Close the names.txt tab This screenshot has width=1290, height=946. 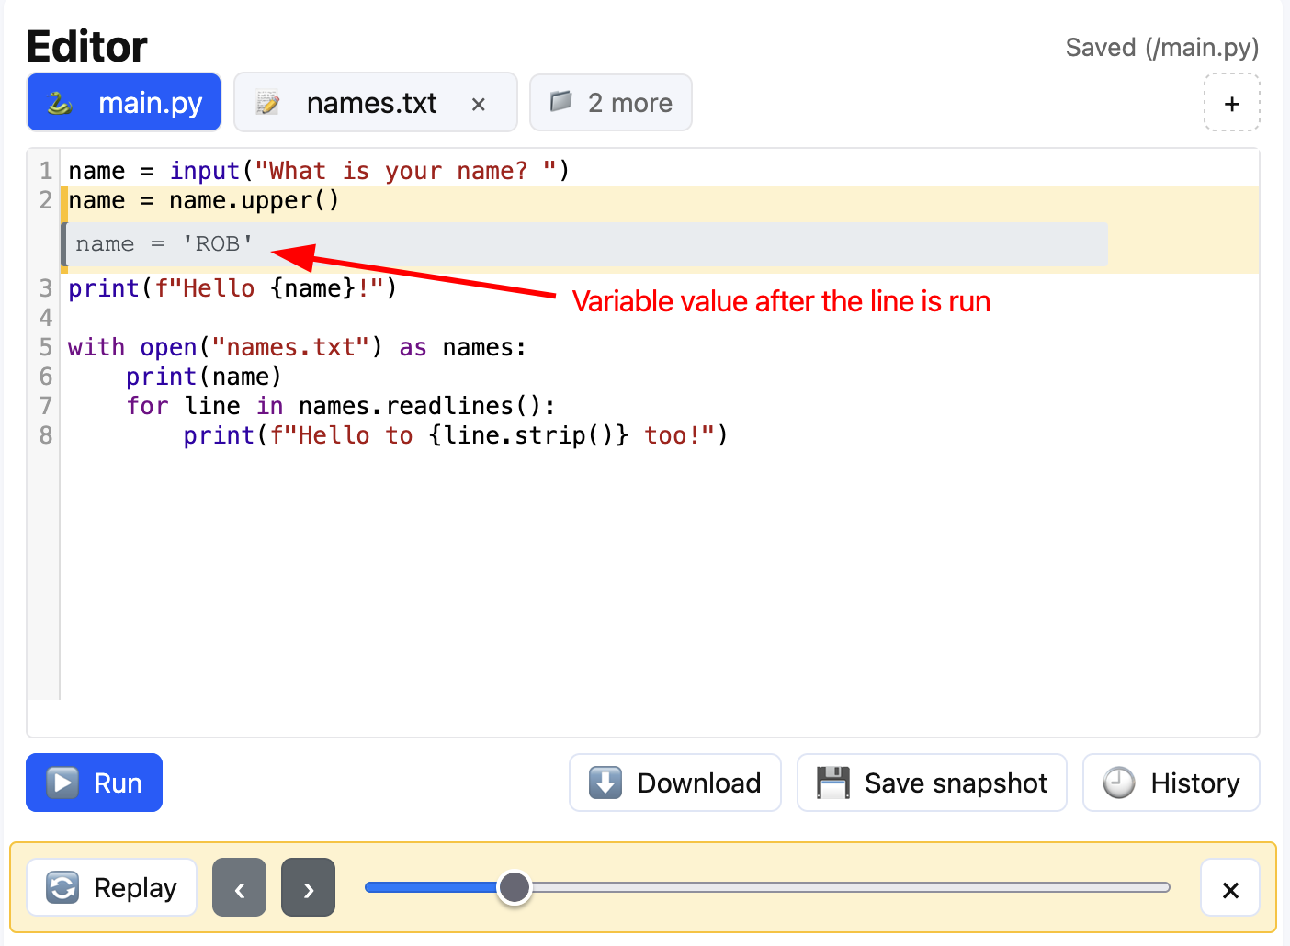(478, 105)
